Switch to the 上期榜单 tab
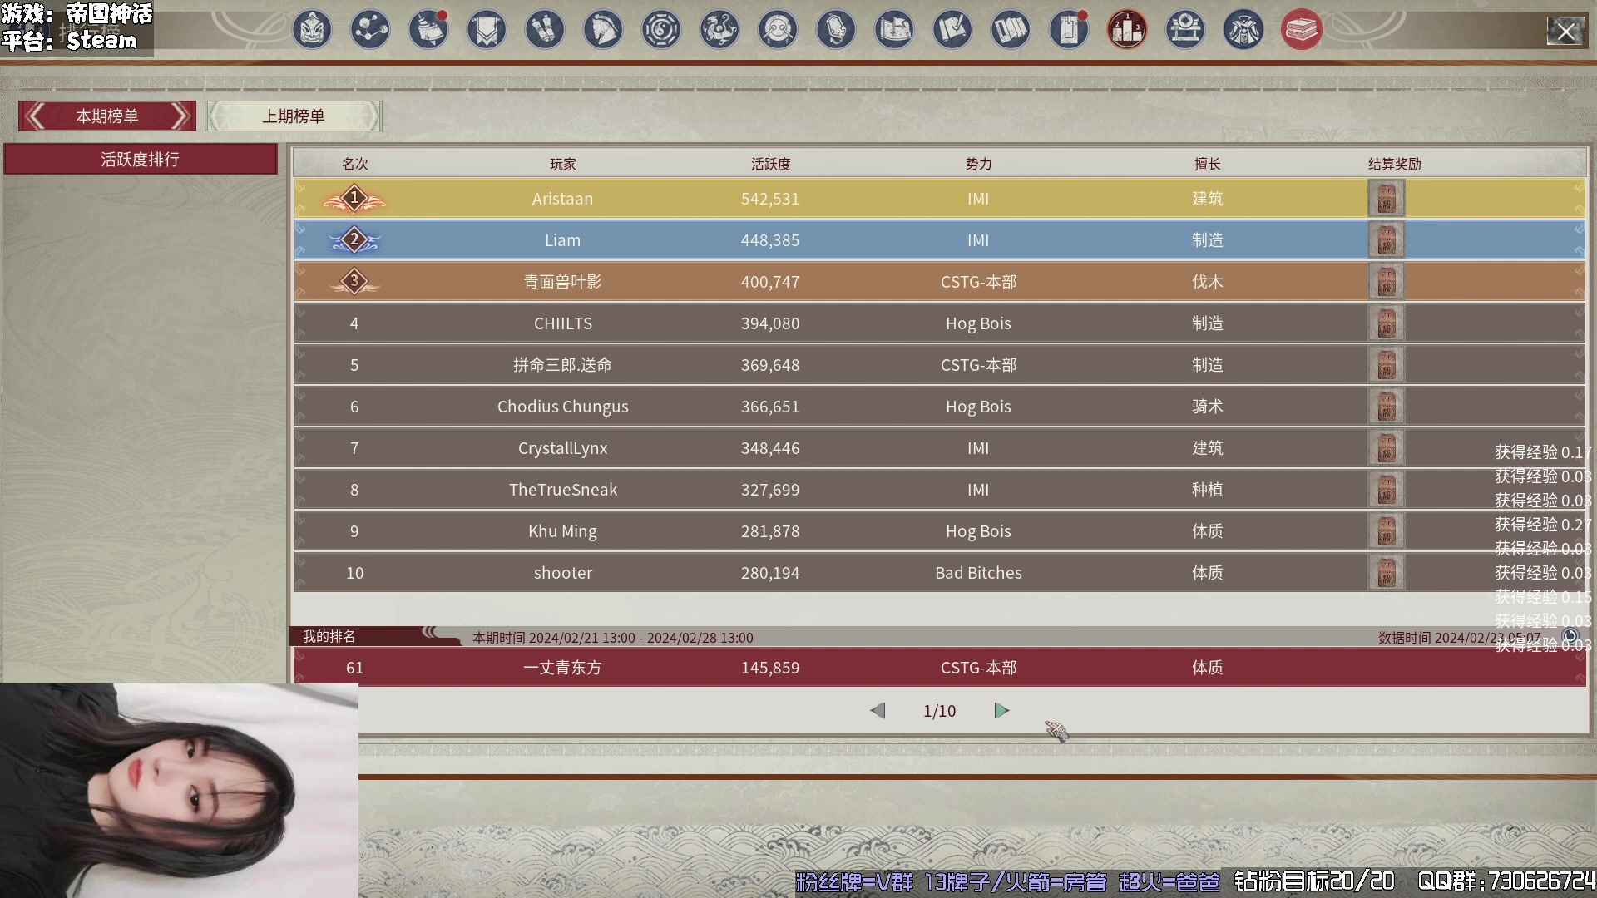The width and height of the screenshot is (1597, 898). (294, 116)
